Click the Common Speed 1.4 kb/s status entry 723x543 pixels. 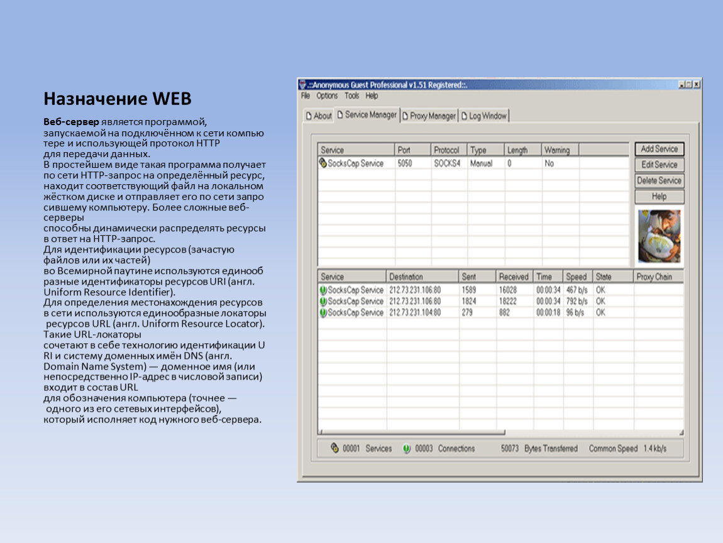tap(627, 449)
